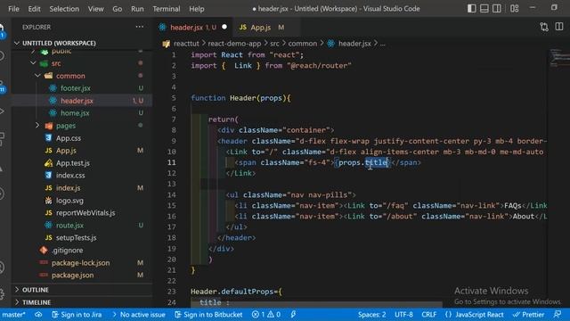Open reportWebVitals.js file
Viewport: 570px width, 321px height.
pos(82,212)
